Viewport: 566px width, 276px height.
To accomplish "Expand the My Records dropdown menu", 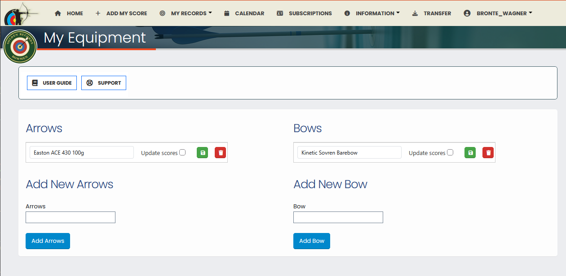I will [x=186, y=13].
